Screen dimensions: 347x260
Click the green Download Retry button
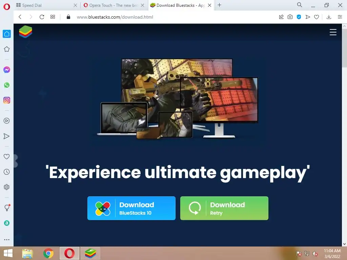(224, 208)
